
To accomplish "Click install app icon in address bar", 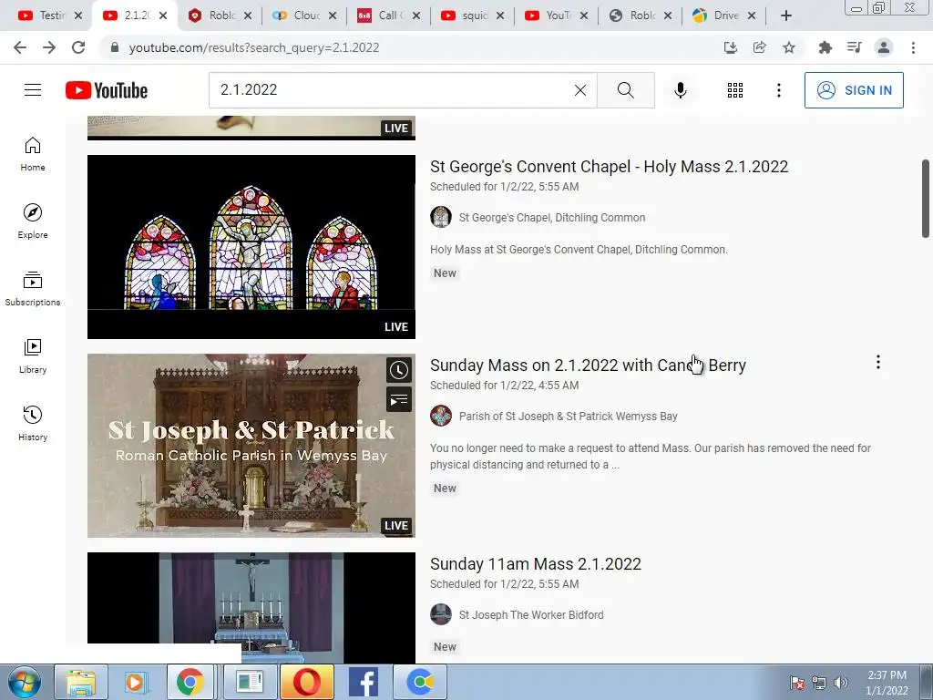I will (730, 47).
